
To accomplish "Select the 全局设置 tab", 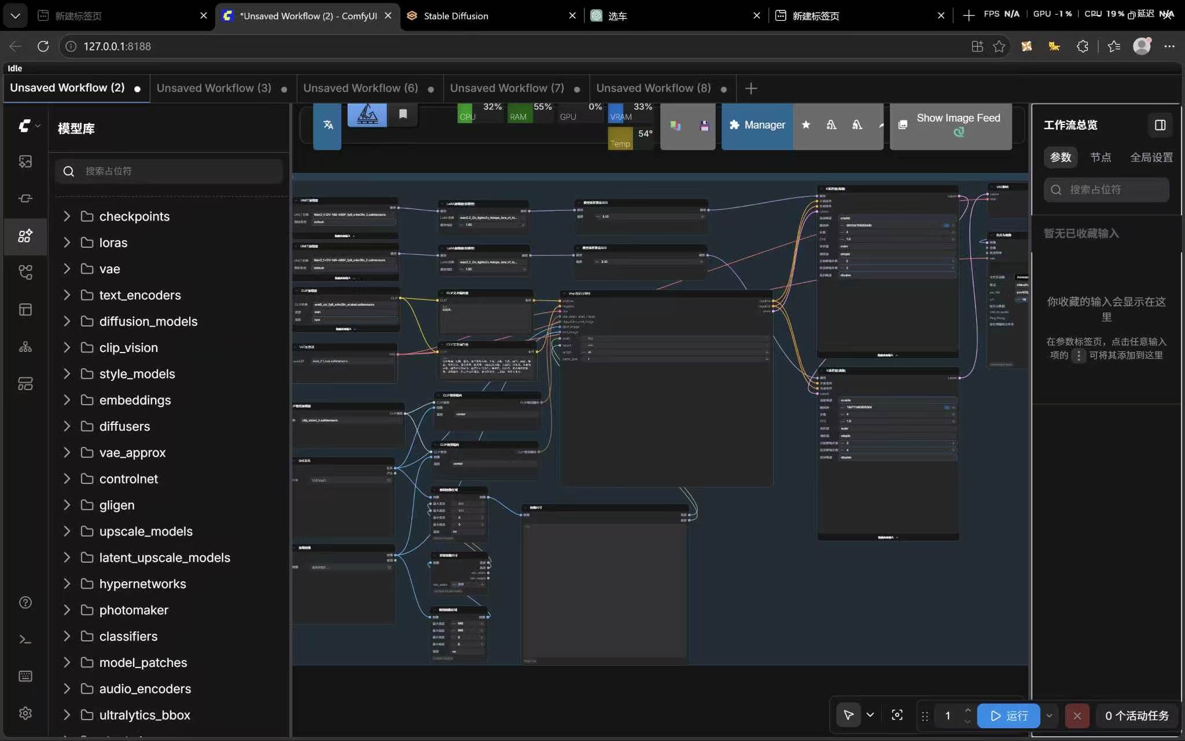I will (1151, 157).
